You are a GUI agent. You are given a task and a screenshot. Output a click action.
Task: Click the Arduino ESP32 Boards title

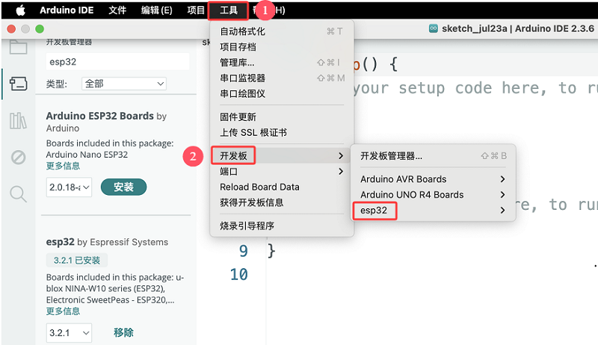click(100, 116)
